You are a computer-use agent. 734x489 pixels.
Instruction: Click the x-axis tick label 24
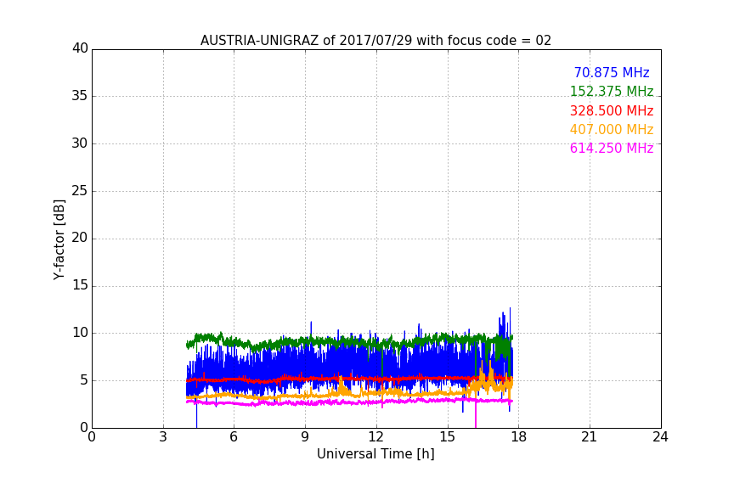(660, 437)
